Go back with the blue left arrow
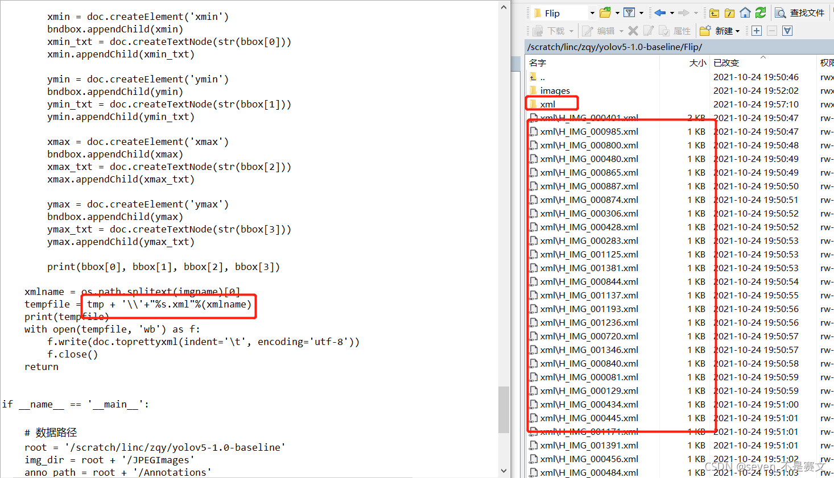834x478 pixels. click(x=660, y=13)
